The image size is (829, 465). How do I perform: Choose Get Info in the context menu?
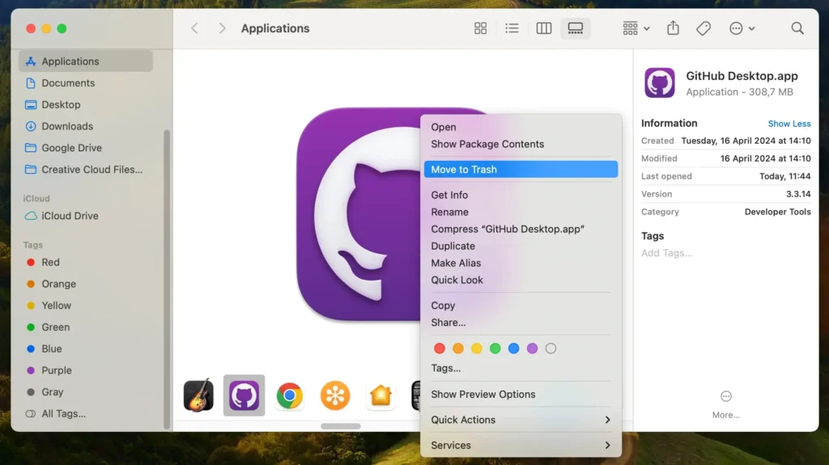point(521,195)
